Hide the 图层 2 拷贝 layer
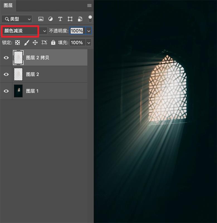The width and height of the screenshot is (217, 223). (6, 58)
